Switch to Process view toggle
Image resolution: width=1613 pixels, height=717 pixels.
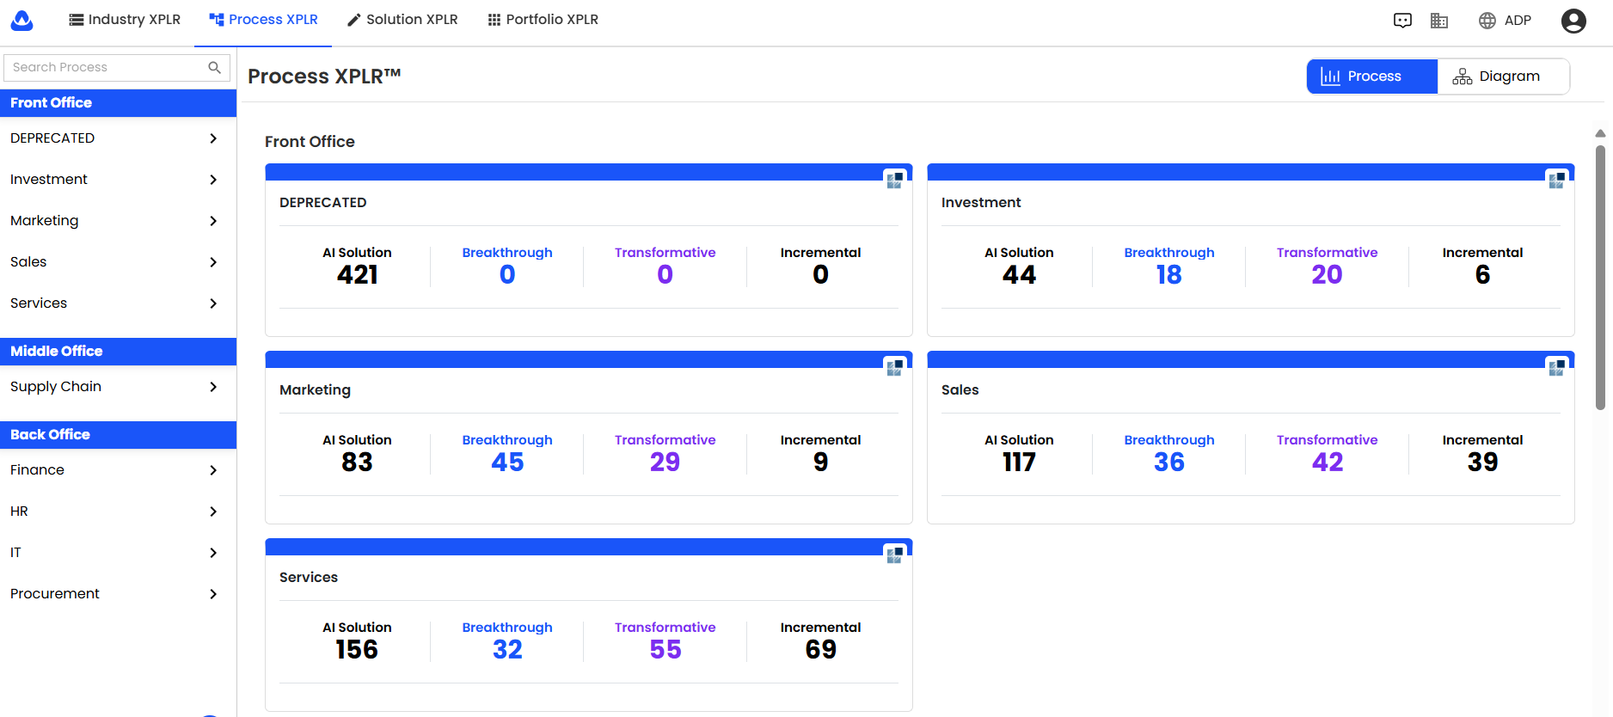1372,77
